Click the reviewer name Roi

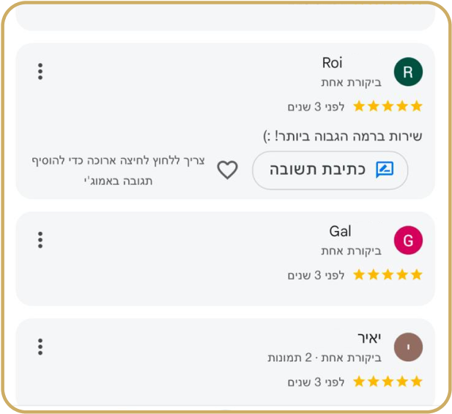pos(333,63)
